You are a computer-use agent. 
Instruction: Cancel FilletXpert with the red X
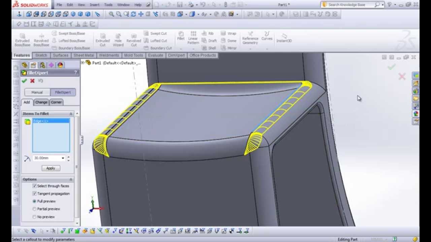tap(32, 81)
